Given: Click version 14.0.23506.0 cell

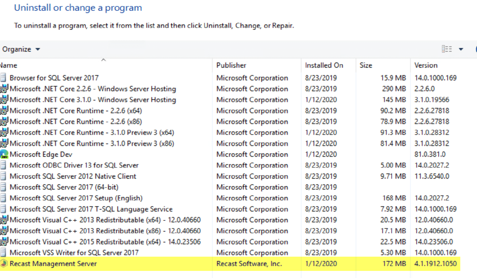Looking at the screenshot, I should (x=434, y=242).
